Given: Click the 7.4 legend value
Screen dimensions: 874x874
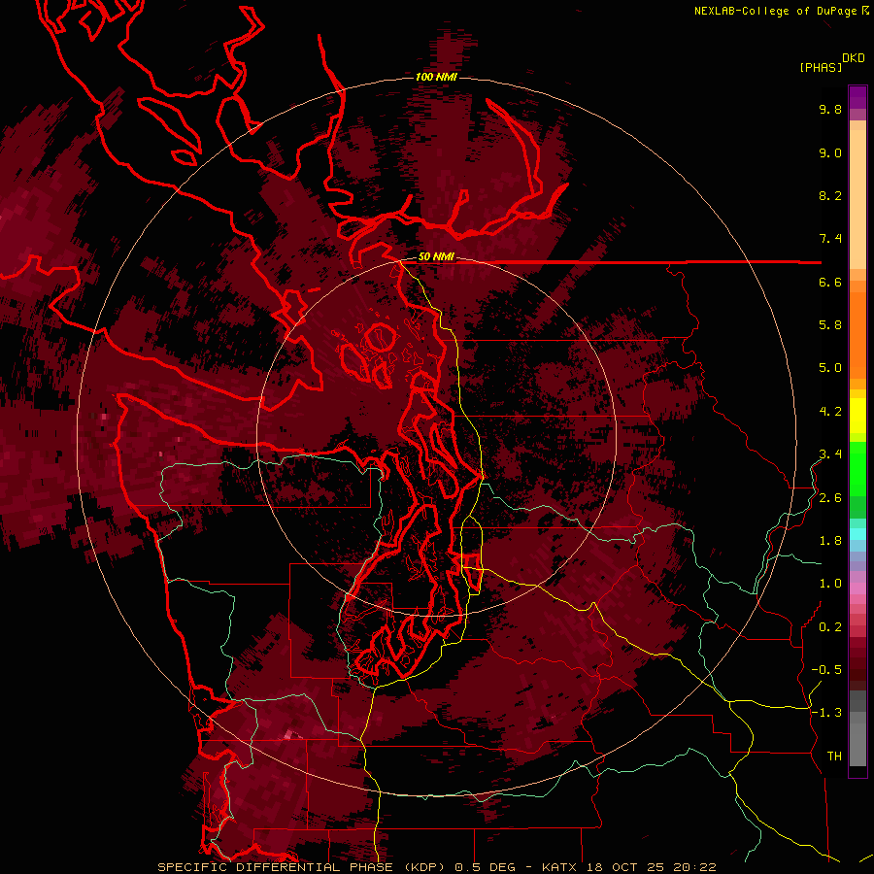Looking at the screenshot, I should click(830, 239).
